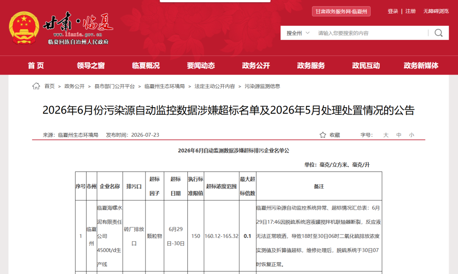Open the 政务公开 navigation menu
Viewport: 458px width, 274px height.
click(256, 65)
